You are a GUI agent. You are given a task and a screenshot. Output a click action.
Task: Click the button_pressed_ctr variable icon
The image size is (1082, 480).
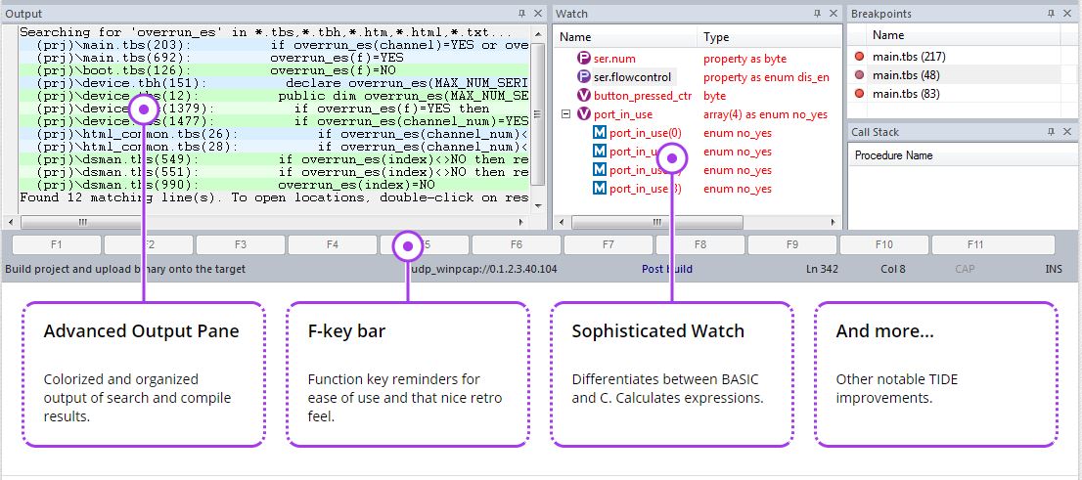(584, 96)
